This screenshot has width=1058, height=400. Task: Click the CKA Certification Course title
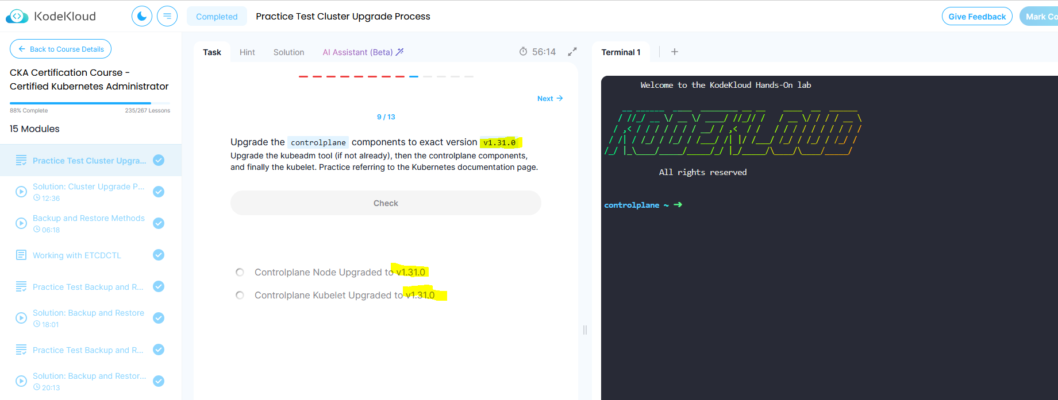(89, 79)
